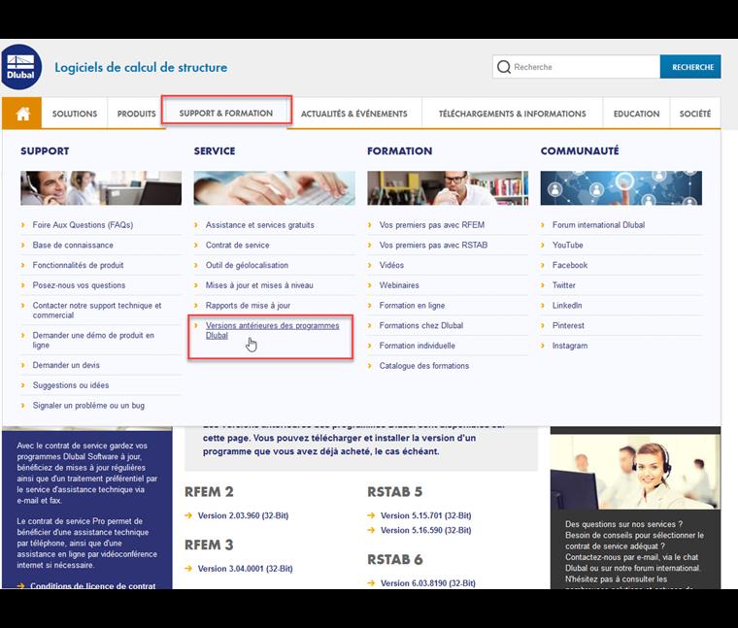Select Outil de géolocalisation
The image size is (738, 628).
[247, 265]
